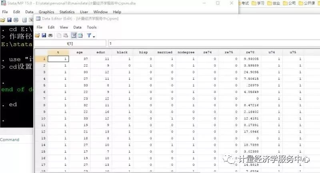Open View menu in Data Editor
This screenshot has width=320, height=173.
click(x=64, y=27)
